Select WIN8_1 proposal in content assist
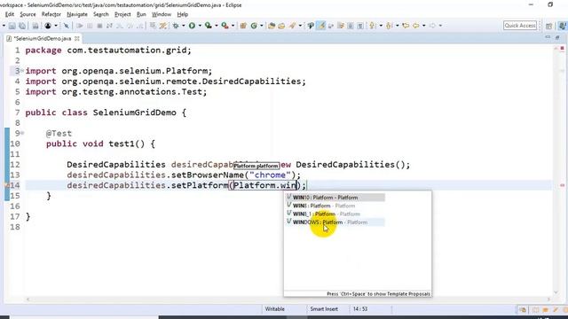568x319 pixels. (335, 214)
